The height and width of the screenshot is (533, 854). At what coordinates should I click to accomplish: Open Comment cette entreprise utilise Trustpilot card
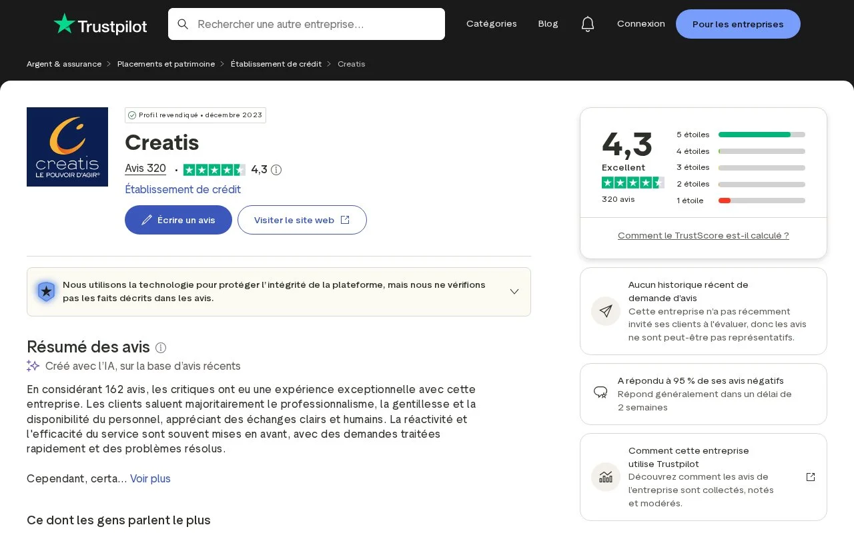click(x=703, y=477)
